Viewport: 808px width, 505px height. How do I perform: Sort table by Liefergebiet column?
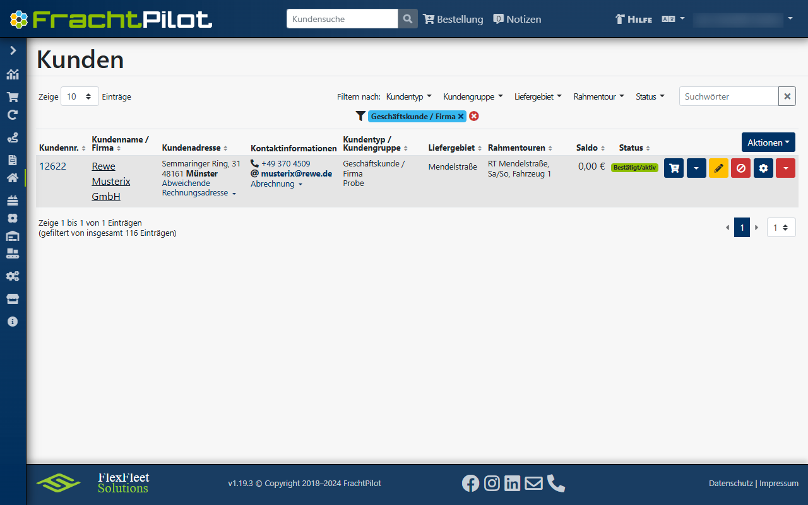click(x=455, y=148)
